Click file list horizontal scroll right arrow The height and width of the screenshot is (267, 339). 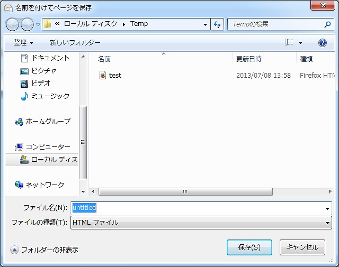(x=330, y=192)
